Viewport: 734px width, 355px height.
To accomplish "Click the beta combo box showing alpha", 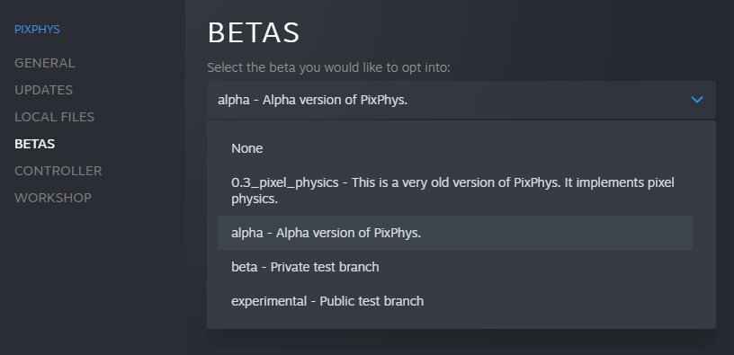I will [x=461, y=100].
